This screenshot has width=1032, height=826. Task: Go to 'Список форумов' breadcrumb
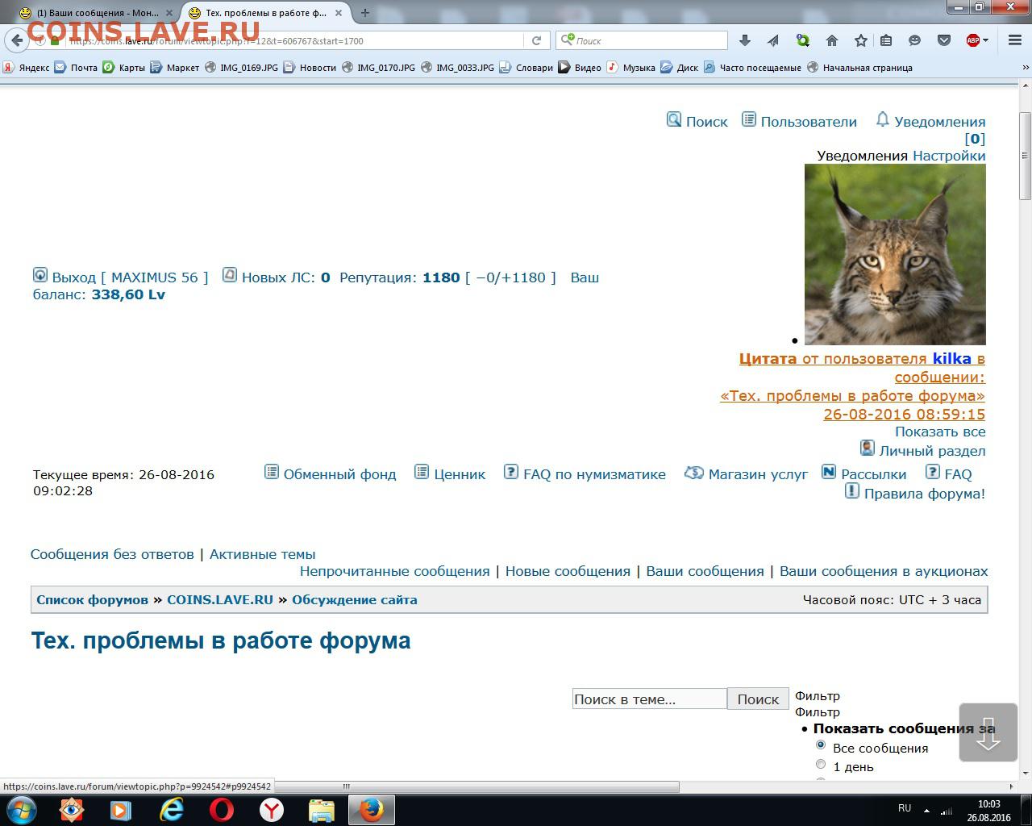[x=92, y=599]
